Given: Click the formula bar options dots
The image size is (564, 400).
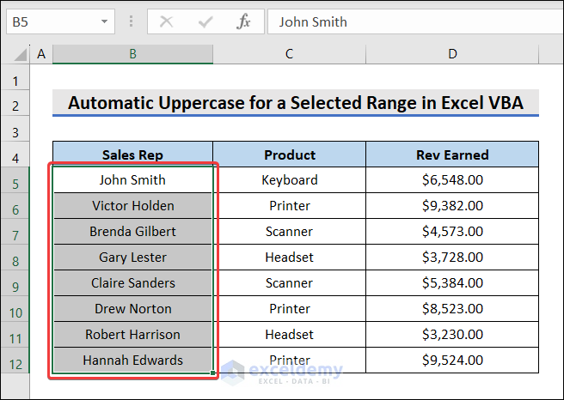Looking at the screenshot, I should 131,21.
